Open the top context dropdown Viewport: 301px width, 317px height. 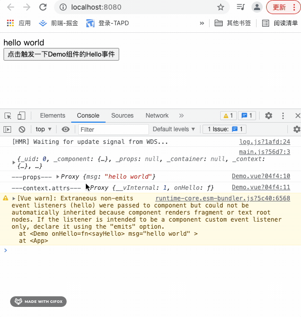43,129
